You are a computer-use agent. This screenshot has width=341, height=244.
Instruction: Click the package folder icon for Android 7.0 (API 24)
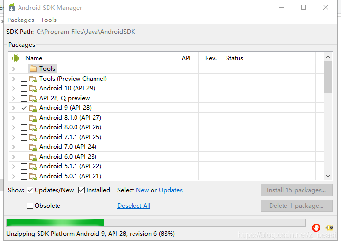33,147
